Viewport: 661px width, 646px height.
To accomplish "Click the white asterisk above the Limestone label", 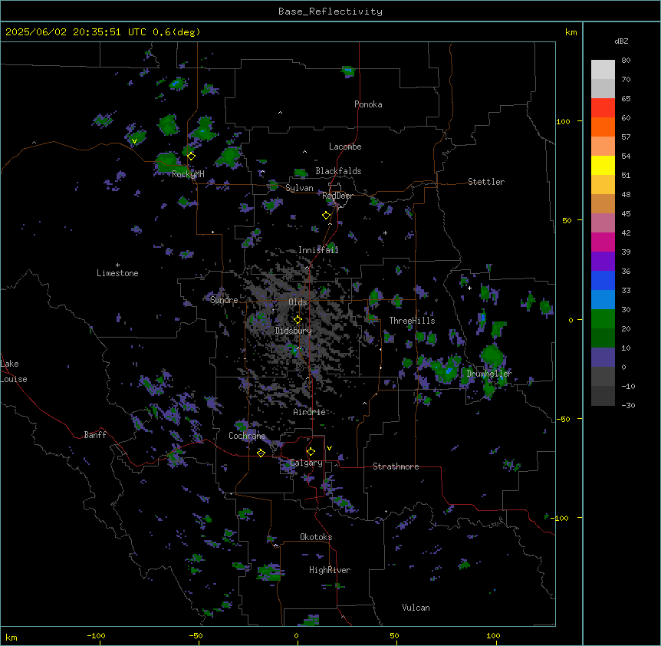I will tap(117, 265).
